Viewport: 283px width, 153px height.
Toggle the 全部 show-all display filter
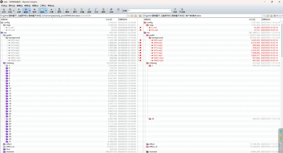(x=19, y=11)
